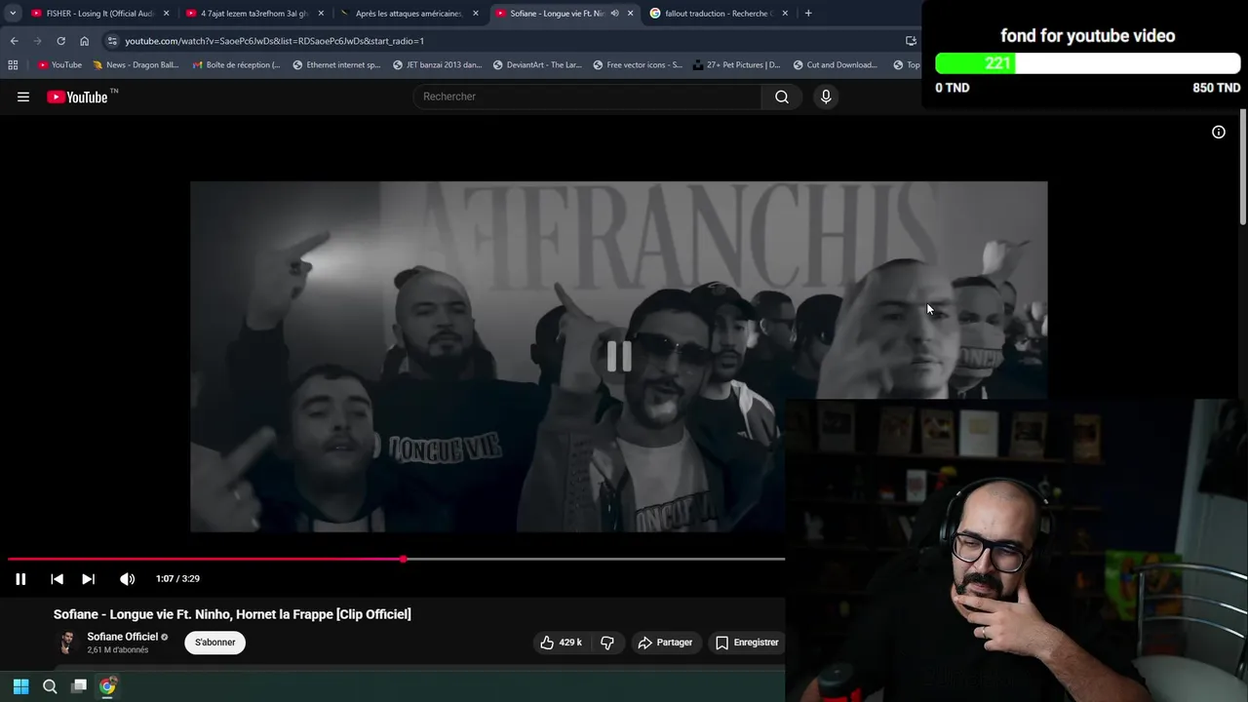Go back in browser history
The image size is (1248, 702).
[x=14, y=41]
